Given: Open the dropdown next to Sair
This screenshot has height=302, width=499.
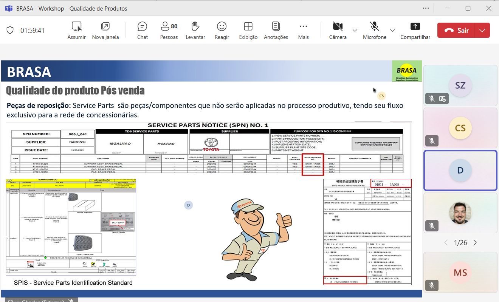Looking at the screenshot, I should [482, 31].
